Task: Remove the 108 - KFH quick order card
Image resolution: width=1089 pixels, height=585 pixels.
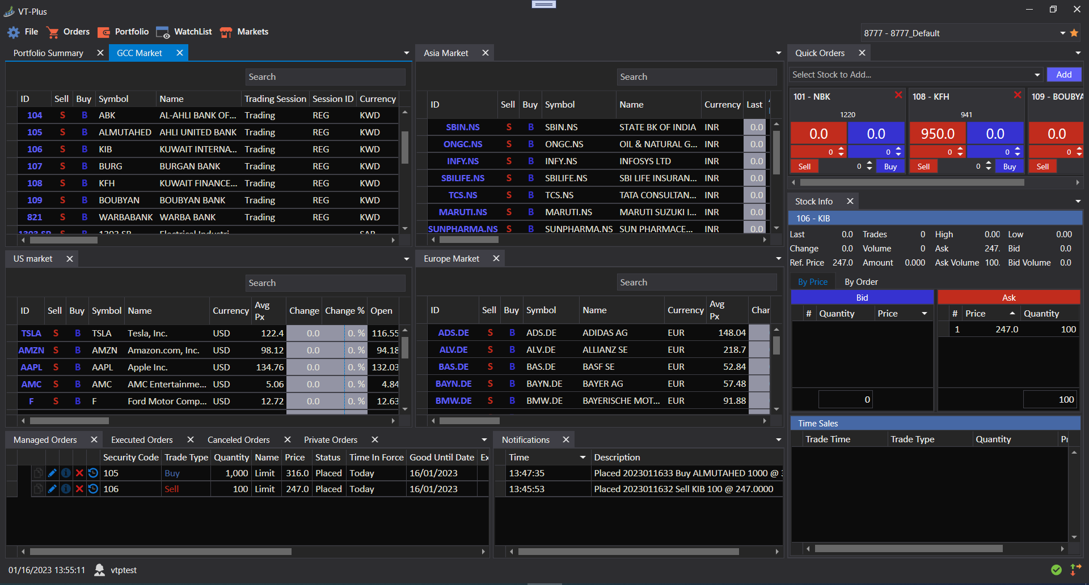Action: click(1018, 95)
